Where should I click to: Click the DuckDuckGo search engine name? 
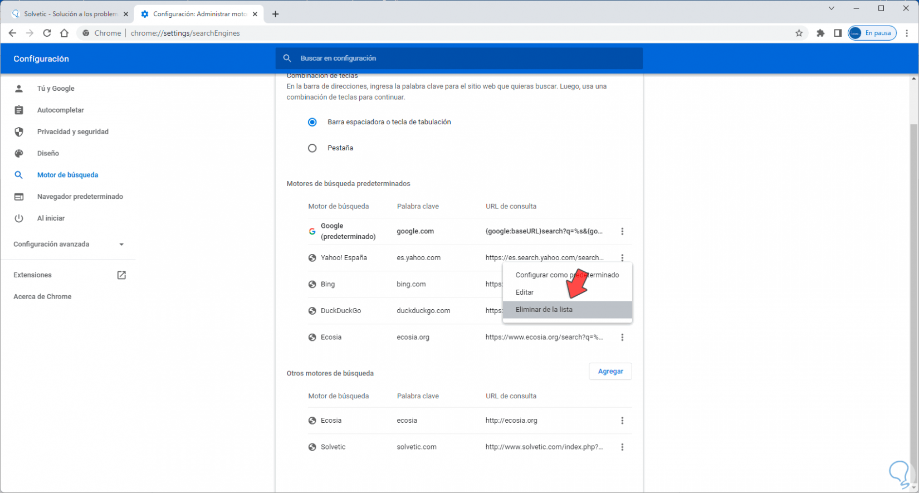pyautogui.click(x=341, y=311)
